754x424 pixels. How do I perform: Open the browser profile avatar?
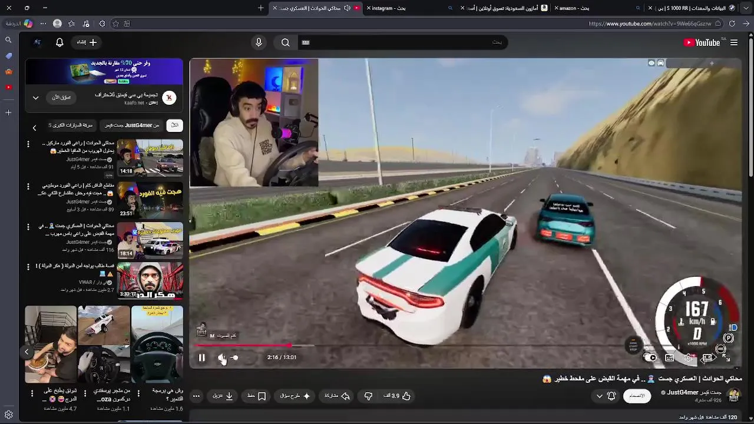(x=57, y=24)
